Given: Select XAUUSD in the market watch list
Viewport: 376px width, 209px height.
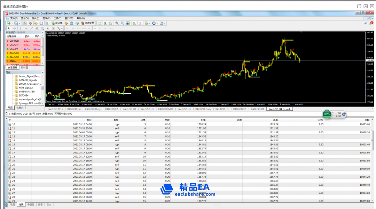Looking at the screenshot, I should tap(15, 57).
